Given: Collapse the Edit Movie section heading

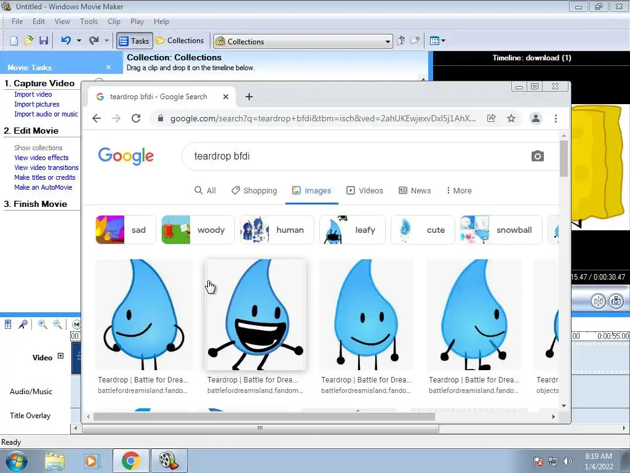Looking at the screenshot, I should coord(31,131).
